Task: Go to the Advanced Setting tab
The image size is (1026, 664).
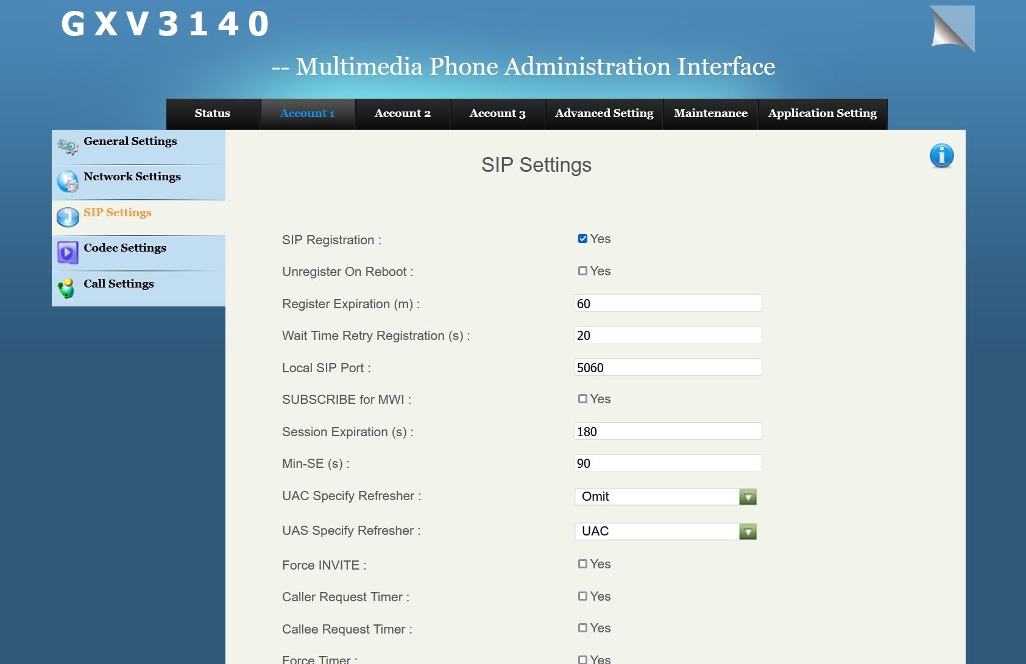Action: point(604,113)
